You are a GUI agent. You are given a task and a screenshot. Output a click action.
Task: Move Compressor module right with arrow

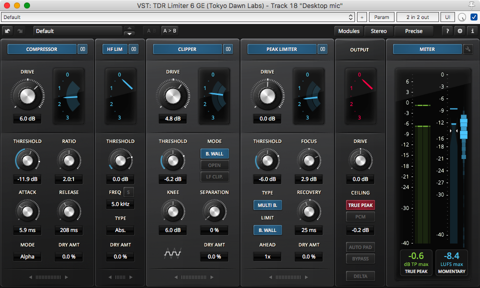tap(66, 277)
